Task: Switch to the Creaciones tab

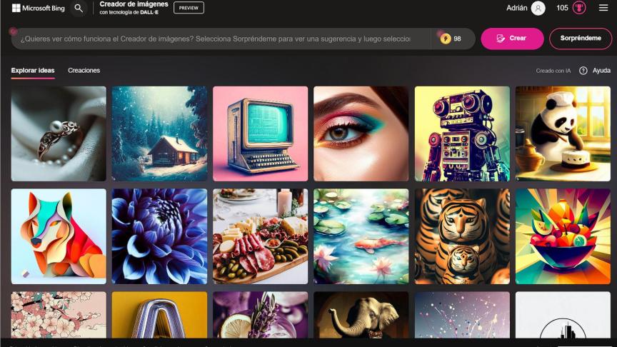Action: coord(84,71)
